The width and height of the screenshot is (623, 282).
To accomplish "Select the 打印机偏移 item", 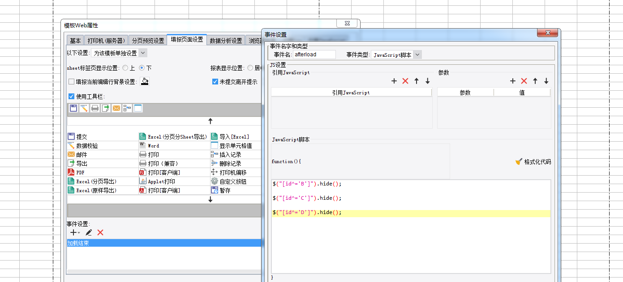I will click(229, 173).
